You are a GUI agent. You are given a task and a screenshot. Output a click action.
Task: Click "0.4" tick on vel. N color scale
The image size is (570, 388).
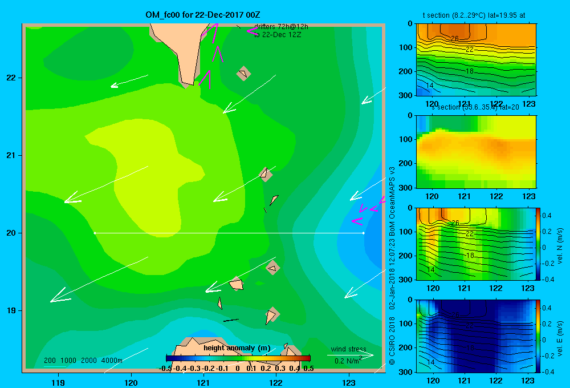[x=547, y=216]
